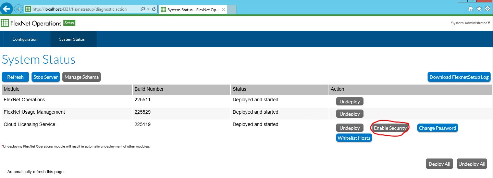Click Change Password button

(x=437, y=128)
